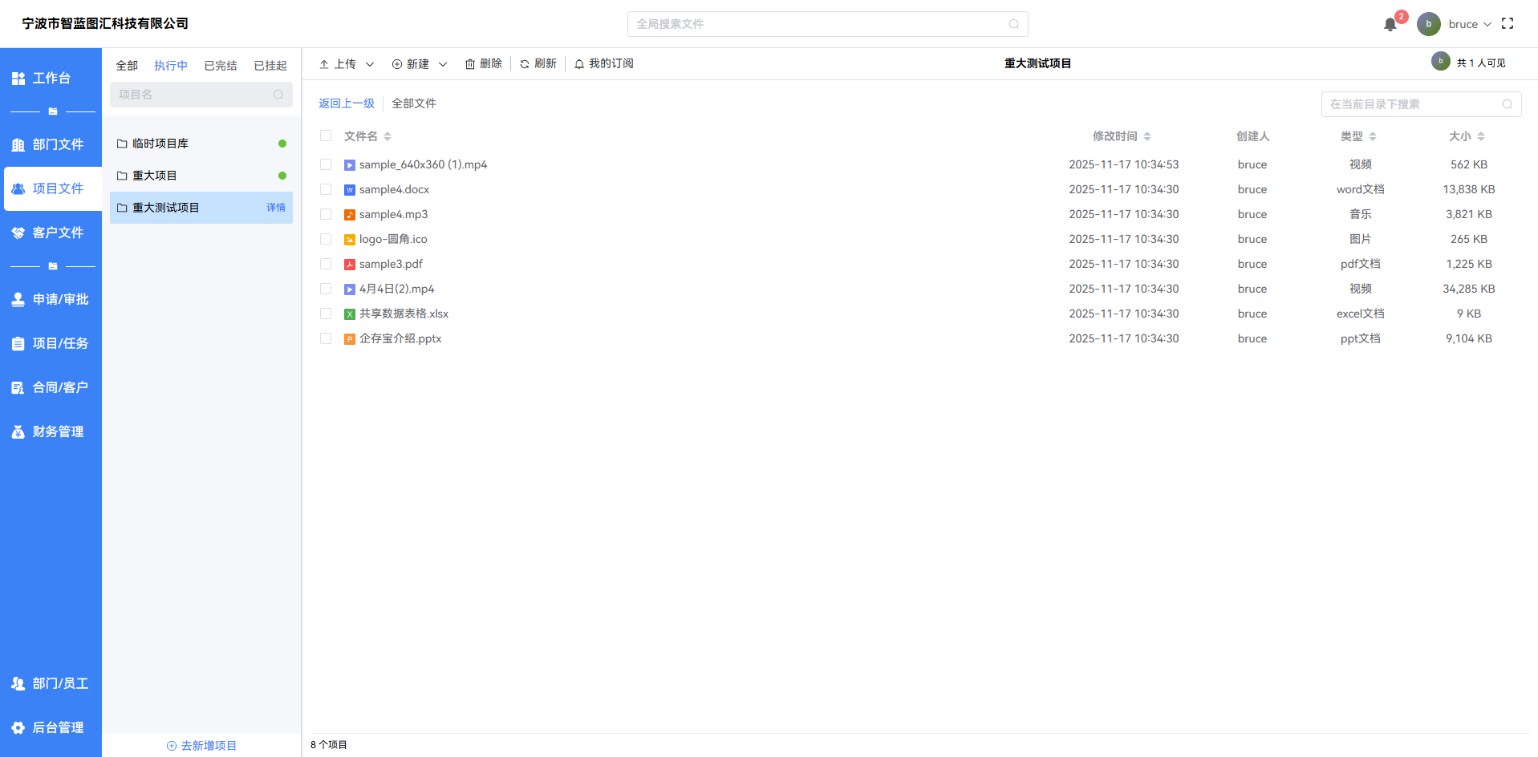Click the 共享数据表格.xlsx file icon
Screen dimensions: 1538x757
(x=350, y=314)
